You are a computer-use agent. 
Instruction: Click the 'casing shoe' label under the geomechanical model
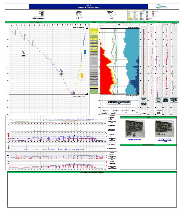(132, 96)
